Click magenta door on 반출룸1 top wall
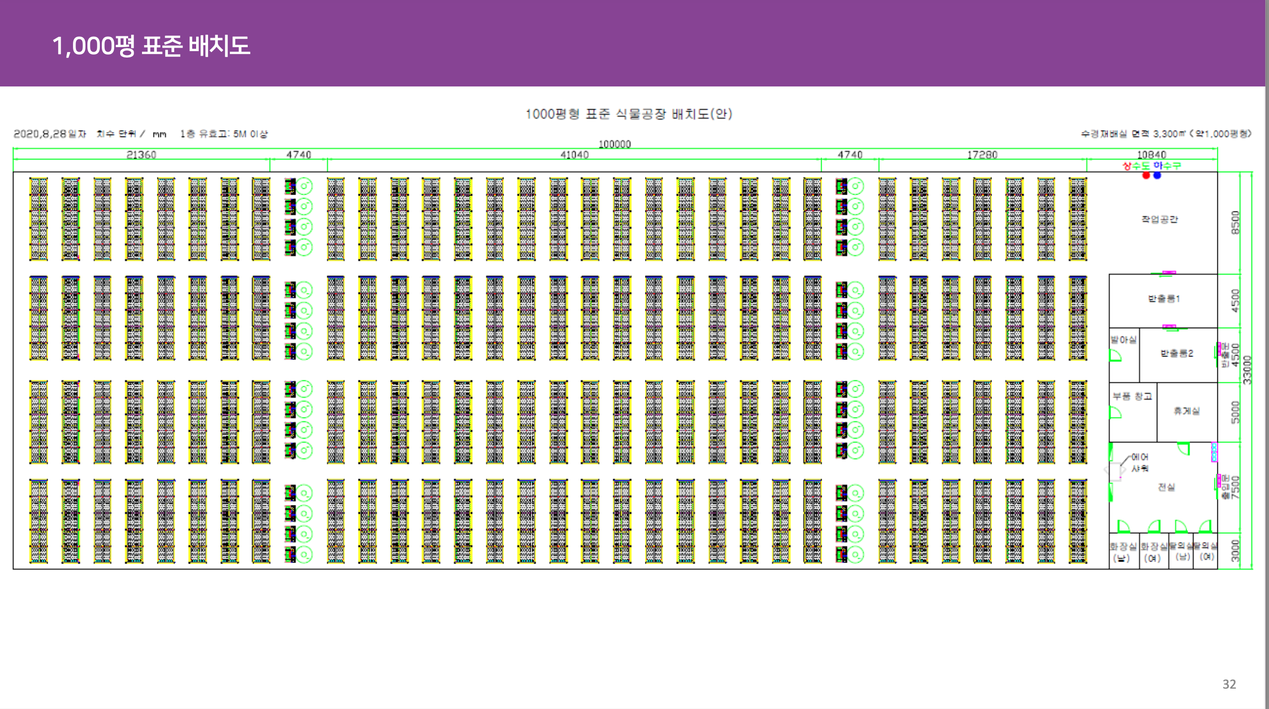 coord(1169,273)
